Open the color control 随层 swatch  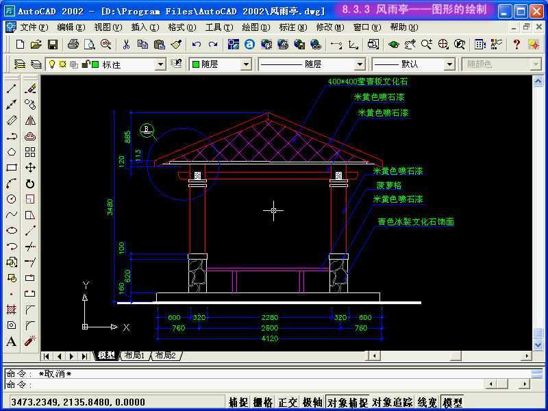(221, 64)
